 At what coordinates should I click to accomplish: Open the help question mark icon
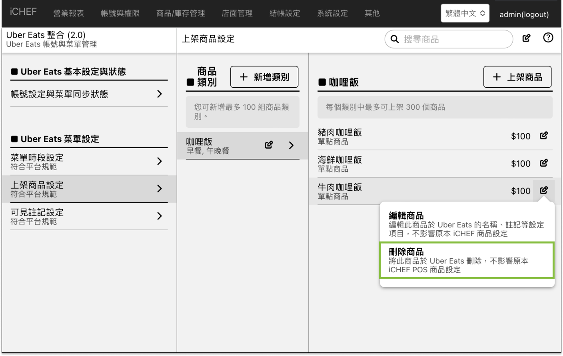click(548, 38)
